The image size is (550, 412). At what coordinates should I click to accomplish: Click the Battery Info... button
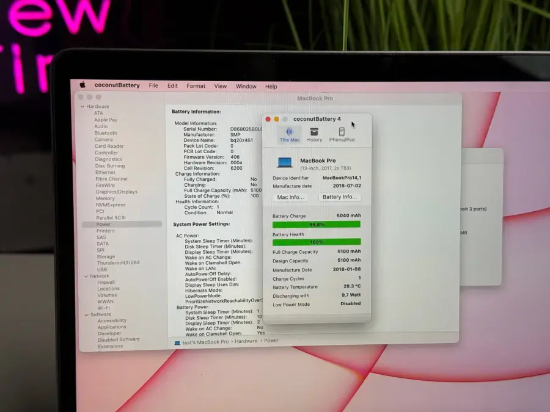tap(340, 197)
